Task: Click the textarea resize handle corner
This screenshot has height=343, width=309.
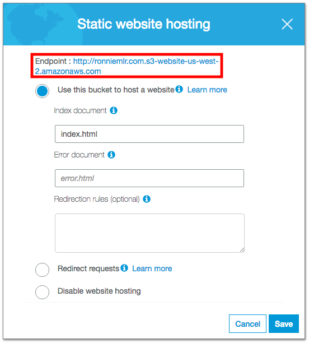Action: (x=242, y=250)
